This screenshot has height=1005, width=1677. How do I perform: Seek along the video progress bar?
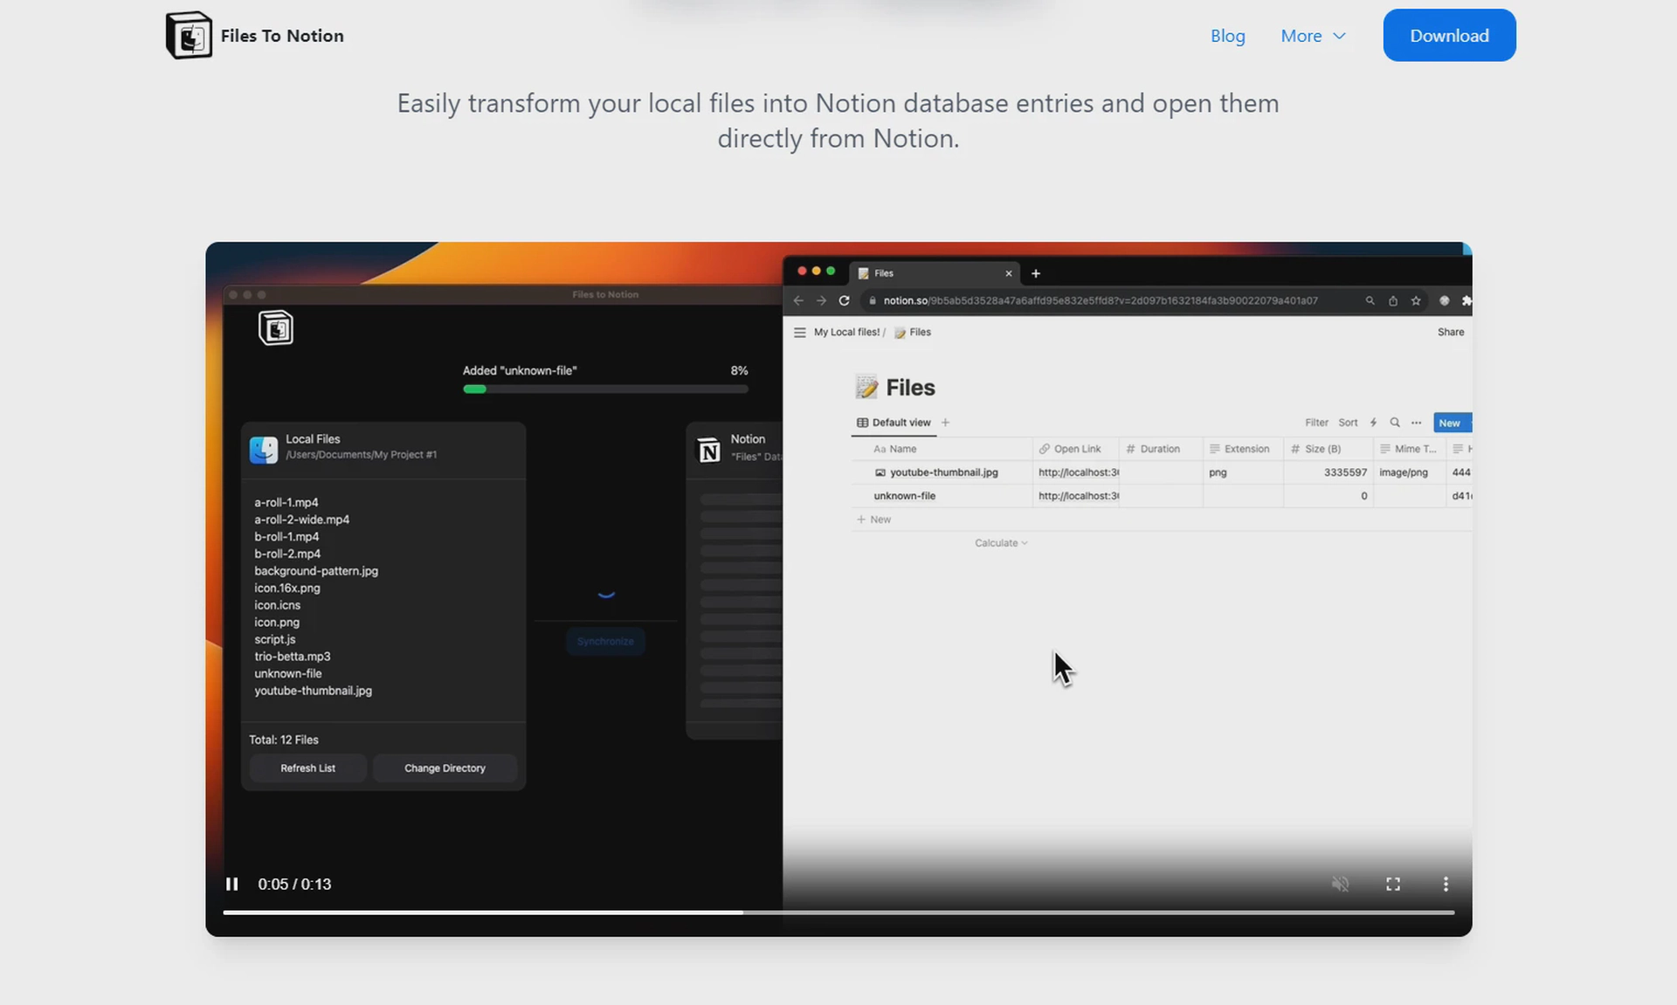pyautogui.click(x=838, y=912)
